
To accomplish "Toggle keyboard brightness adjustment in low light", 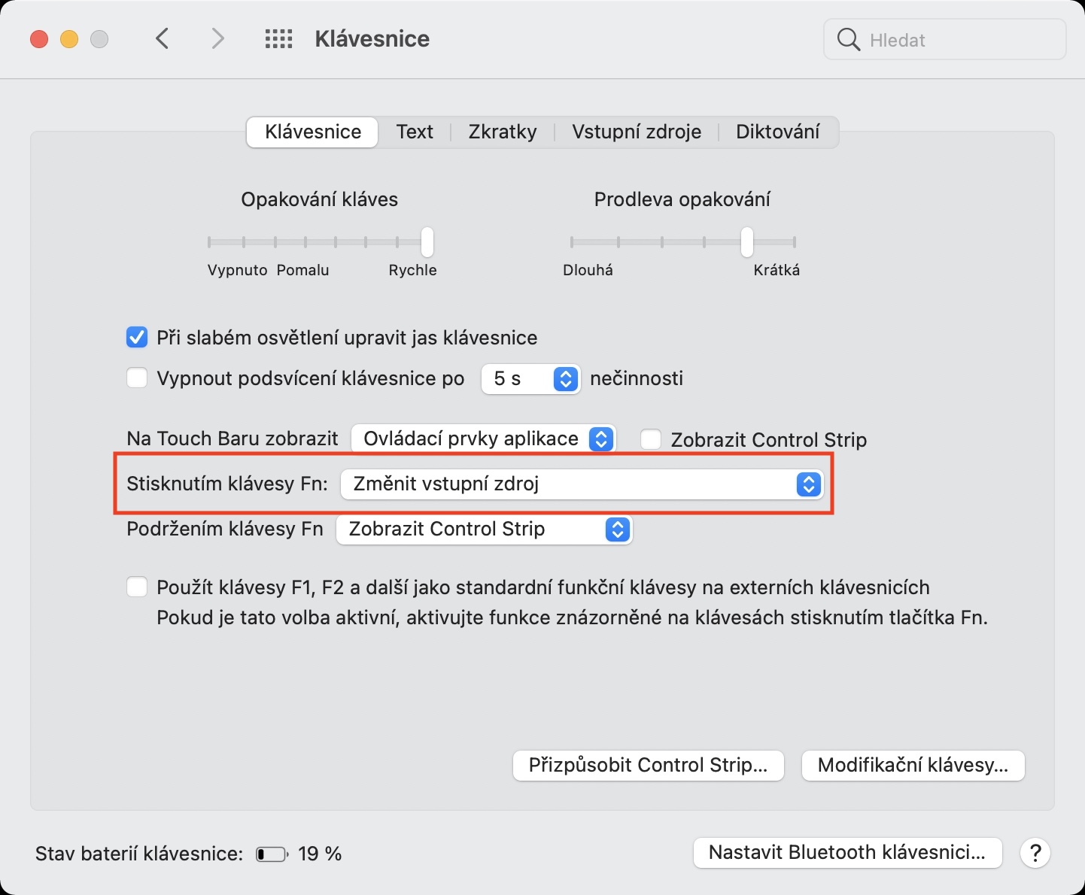I will (137, 338).
